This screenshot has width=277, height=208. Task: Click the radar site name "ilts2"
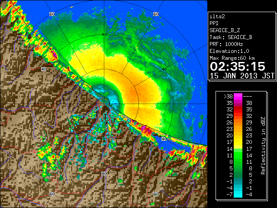(217, 16)
